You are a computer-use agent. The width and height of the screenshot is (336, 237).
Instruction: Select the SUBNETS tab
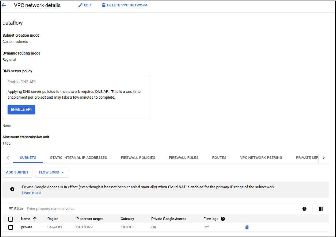pos(28,158)
